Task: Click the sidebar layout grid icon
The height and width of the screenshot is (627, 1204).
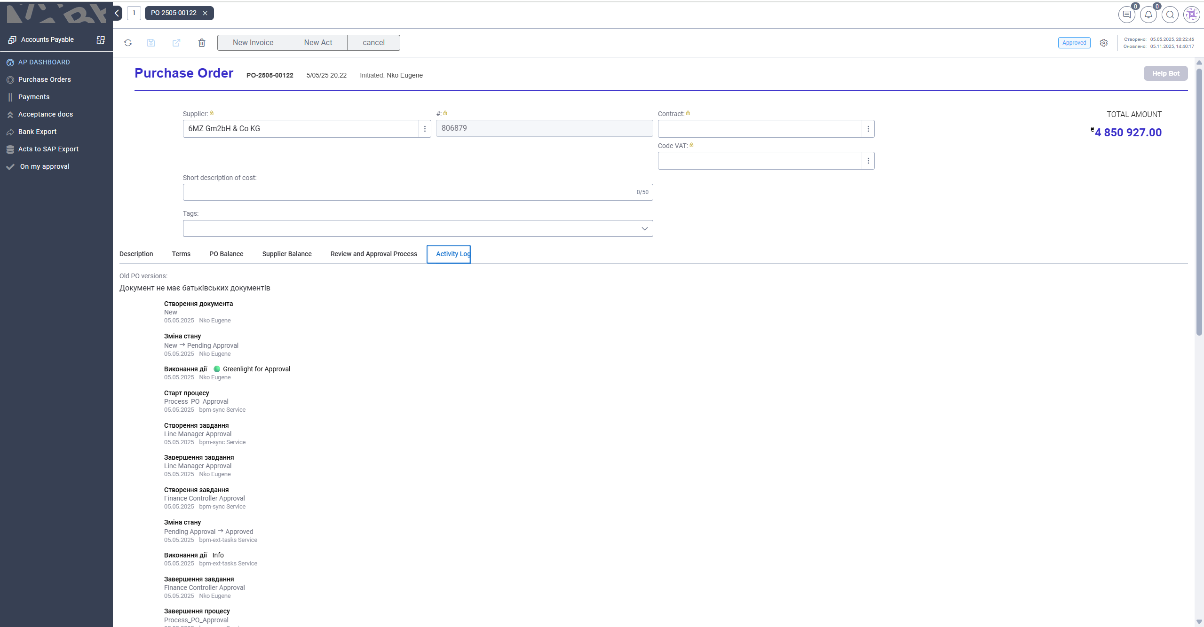Action: point(101,40)
